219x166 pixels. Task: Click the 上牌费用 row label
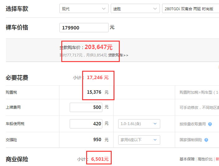tap(13, 107)
